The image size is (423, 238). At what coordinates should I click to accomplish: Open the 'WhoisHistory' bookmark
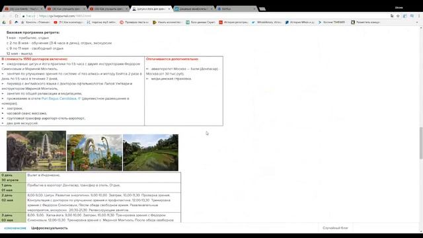click(x=266, y=22)
